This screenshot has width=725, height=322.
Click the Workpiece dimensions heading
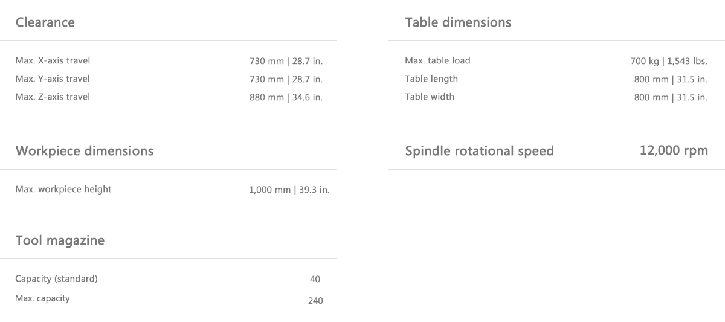pyautogui.click(x=85, y=151)
